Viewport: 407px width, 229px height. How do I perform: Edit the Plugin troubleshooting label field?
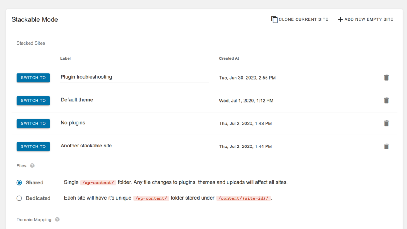[134, 77]
